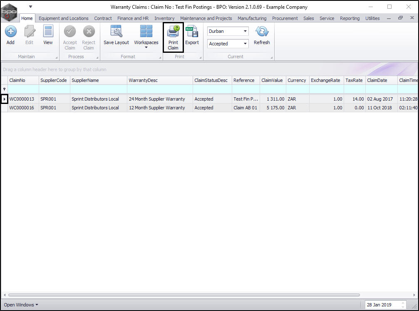Sort by the Reference column header
The height and width of the screenshot is (311, 419).
pos(246,80)
